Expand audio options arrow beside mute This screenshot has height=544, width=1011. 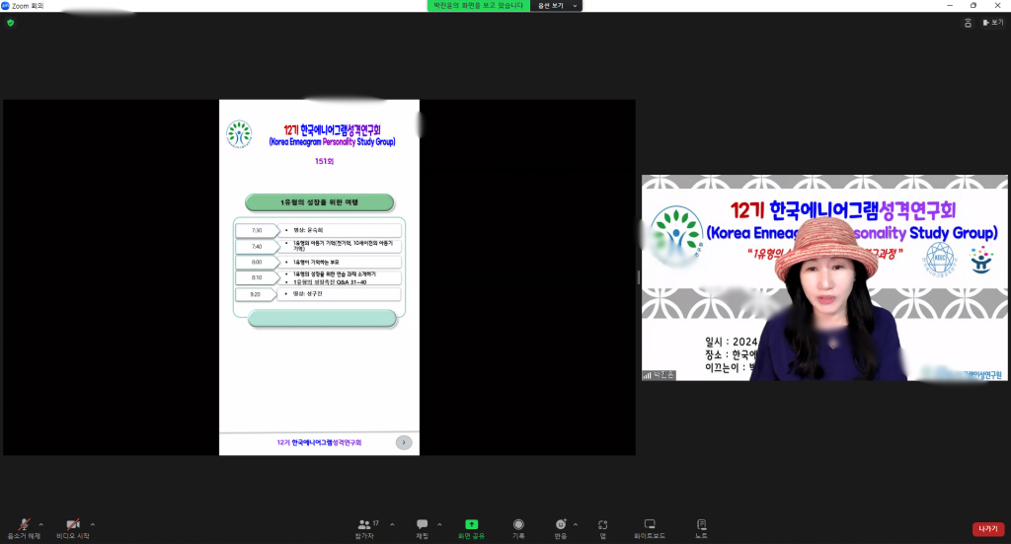[x=41, y=524]
